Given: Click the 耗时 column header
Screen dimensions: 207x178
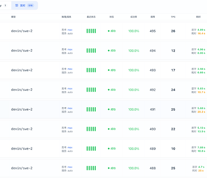Looking at the screenshot, I should point(198,17).
